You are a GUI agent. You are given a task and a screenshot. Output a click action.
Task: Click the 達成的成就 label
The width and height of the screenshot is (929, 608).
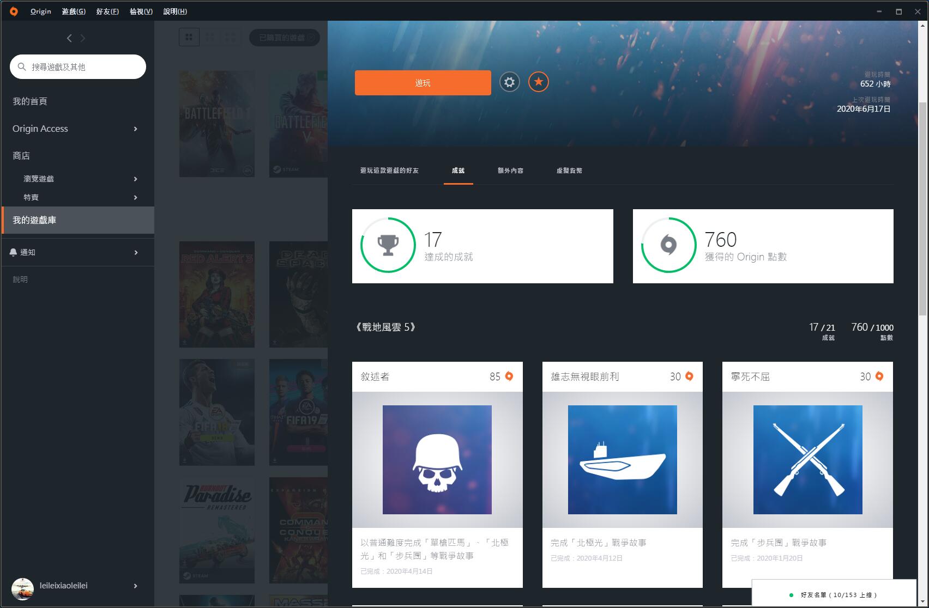coord(449,257)
